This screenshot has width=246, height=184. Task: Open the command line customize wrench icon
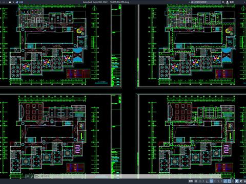(32, 176)
